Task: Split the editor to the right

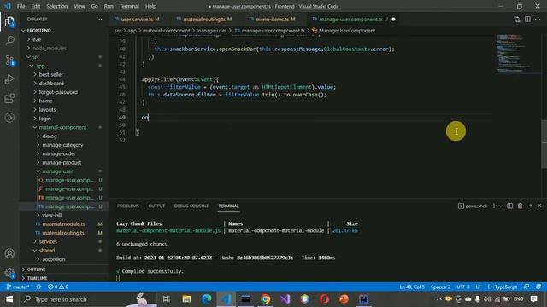Action: (527, 19)
